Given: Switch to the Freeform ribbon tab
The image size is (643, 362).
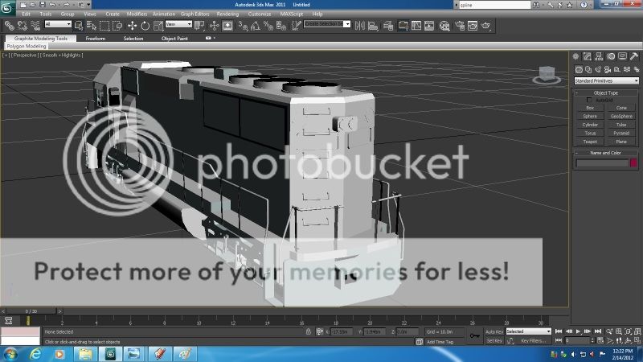Looking at the screenshot, I should pyautogui.click(x=95, y=38).
